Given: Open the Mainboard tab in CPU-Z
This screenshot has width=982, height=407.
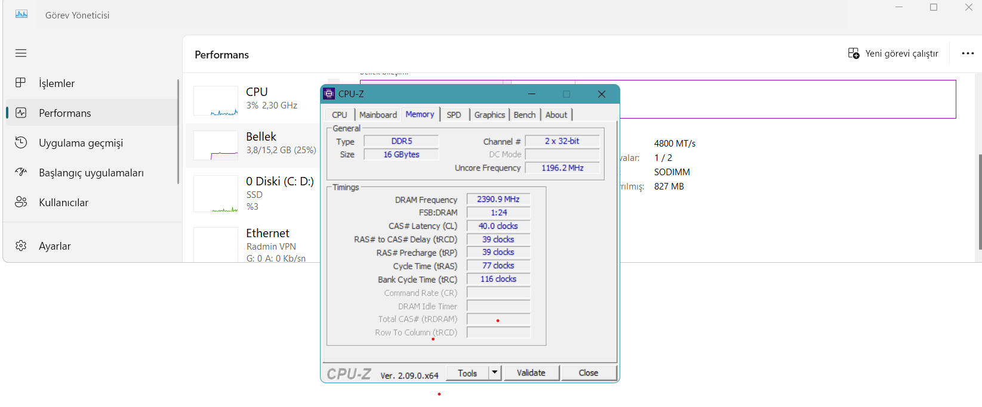Looking at the screenshot, I should point(378,115).
